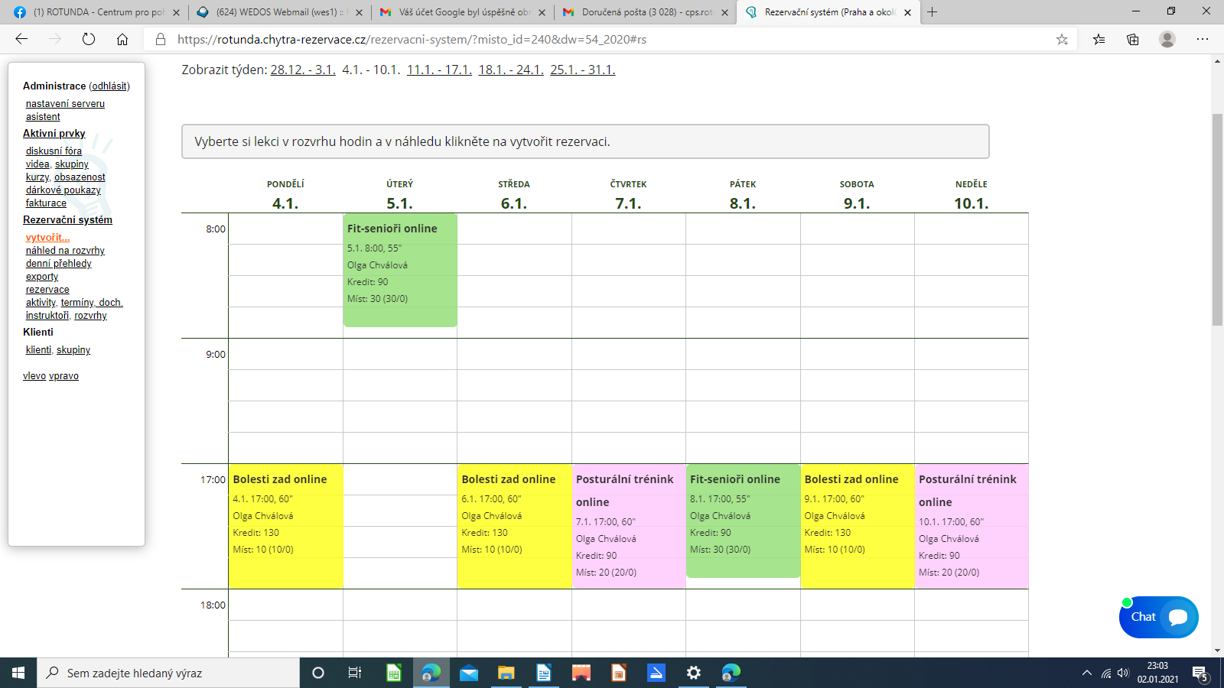Screen dimensions: 1224x688
Task: Add page to favorites with star icon
Action: click(x=1062, y=39)
